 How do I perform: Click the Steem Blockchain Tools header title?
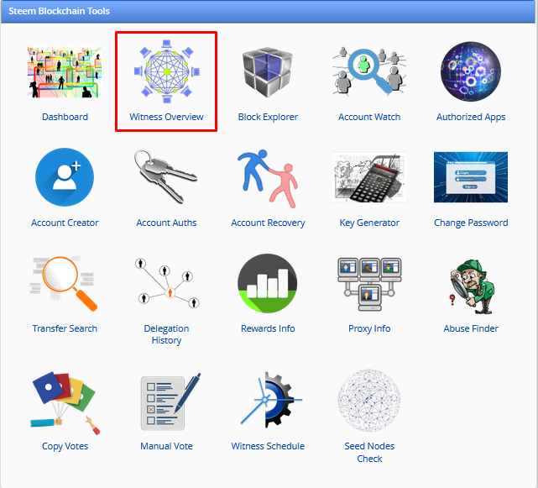click(x=59, y=11)
